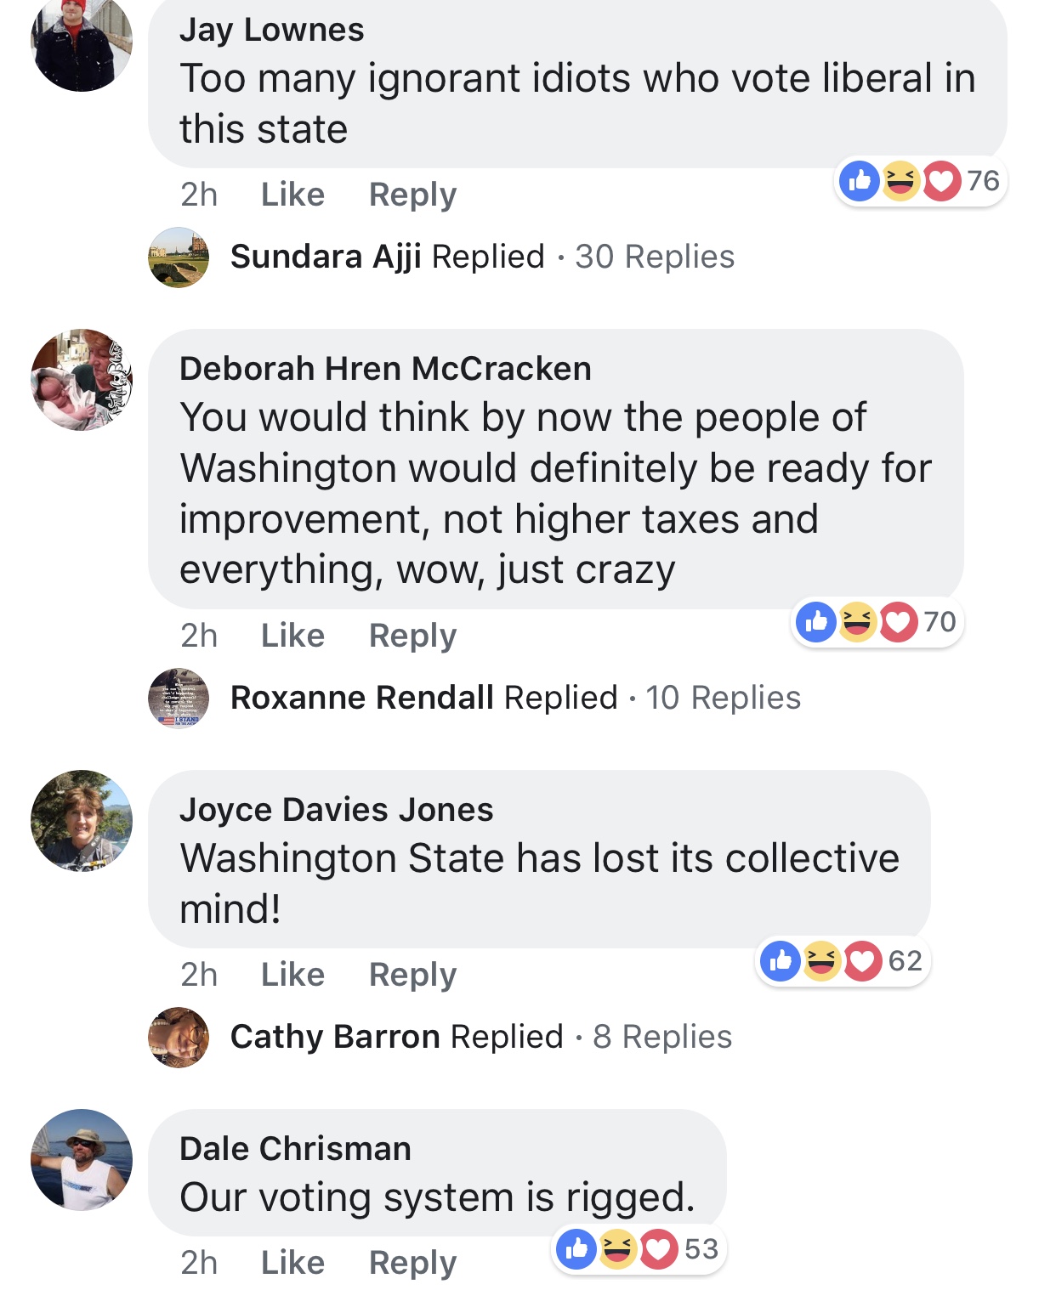Tap Dale Chrisman's avatar photo
Viewport: 1056px width, 1290px height.
tap(82, 1159)
